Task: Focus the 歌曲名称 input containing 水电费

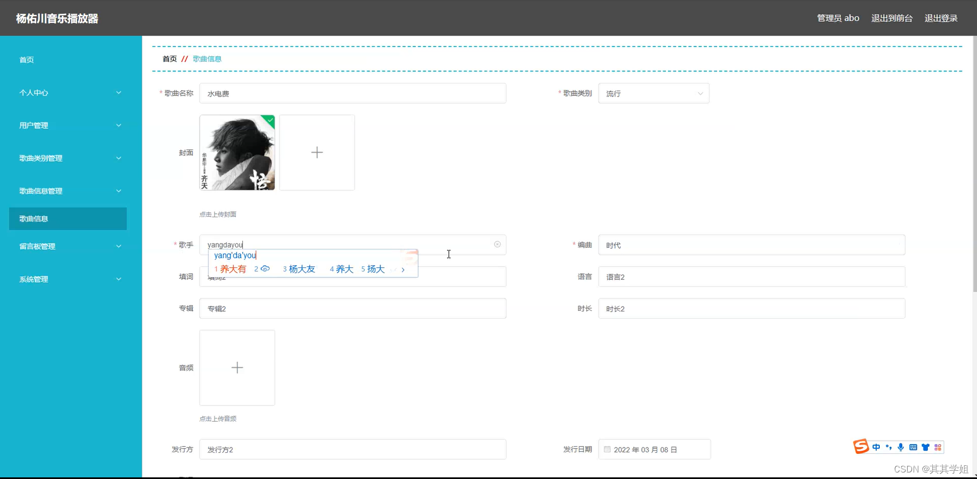Action: tap(353, 93)
